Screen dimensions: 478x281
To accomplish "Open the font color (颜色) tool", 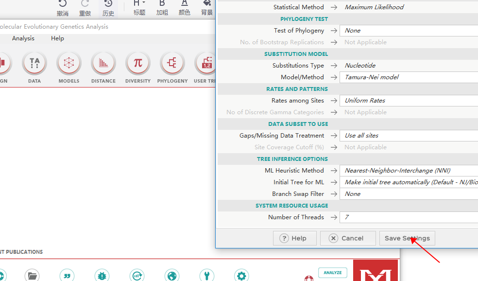I will [184, 8].
